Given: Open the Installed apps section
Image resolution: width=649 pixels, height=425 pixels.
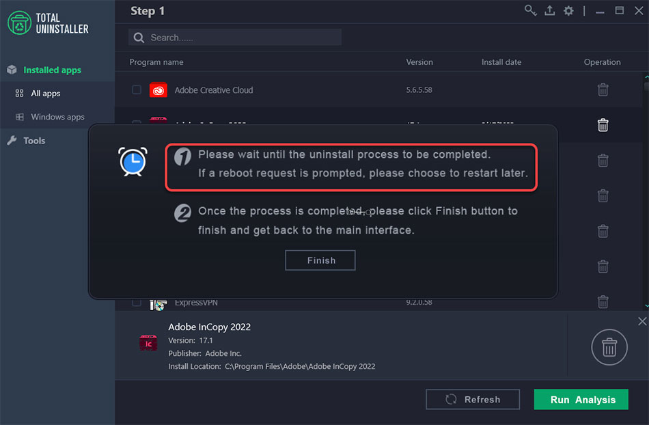Looking at the screenshot, I should [52, 70].
